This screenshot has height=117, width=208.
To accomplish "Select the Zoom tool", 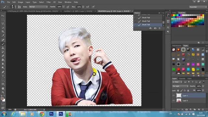I will (x=3, y=92).
